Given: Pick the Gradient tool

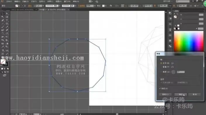Looking at the screenshot, I should click(7, 43).
